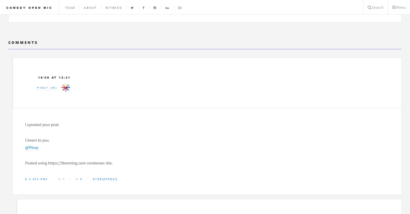Open PINOY (46) author link
The image size is (410, 214).
(47, 88)
